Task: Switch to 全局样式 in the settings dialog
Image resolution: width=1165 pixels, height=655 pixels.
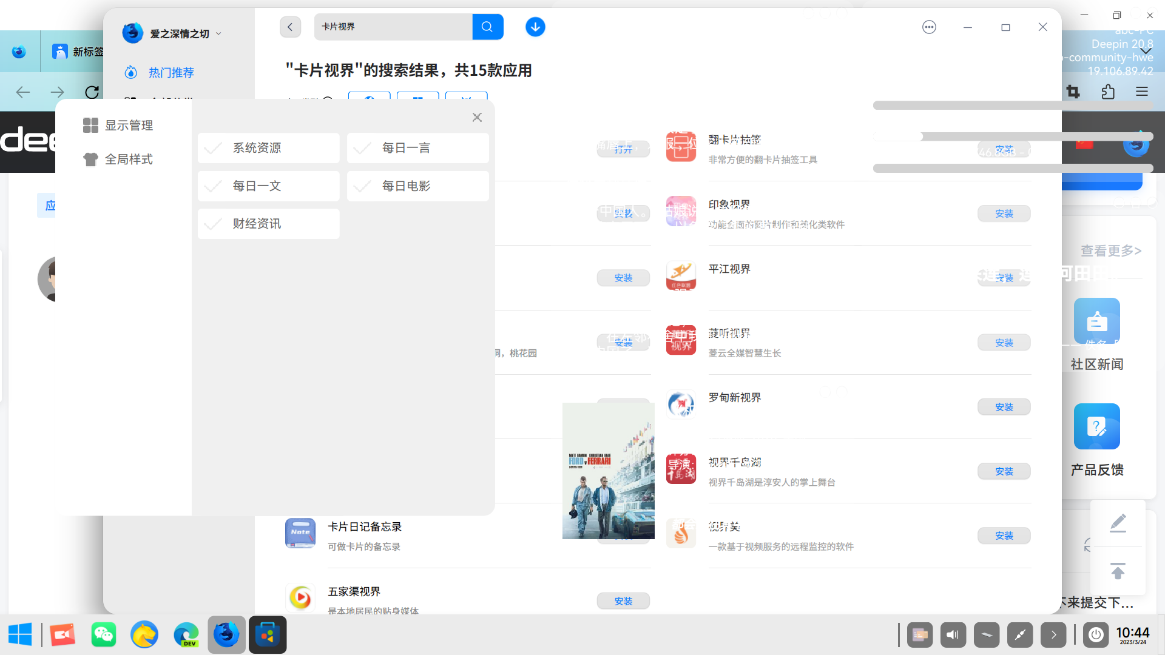Action: click(127, 159)
